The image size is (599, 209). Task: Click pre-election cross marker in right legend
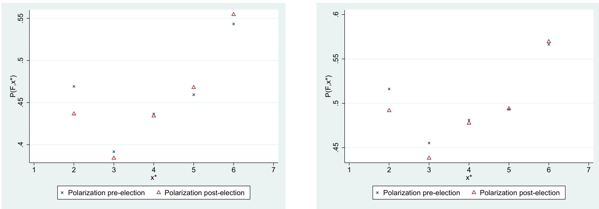pos(377,193)
